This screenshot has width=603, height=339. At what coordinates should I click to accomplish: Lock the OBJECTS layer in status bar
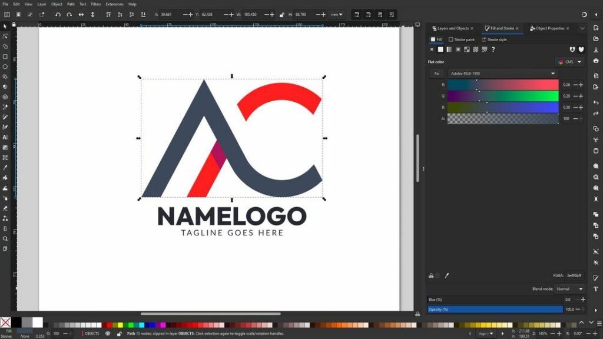click(120, 333)
